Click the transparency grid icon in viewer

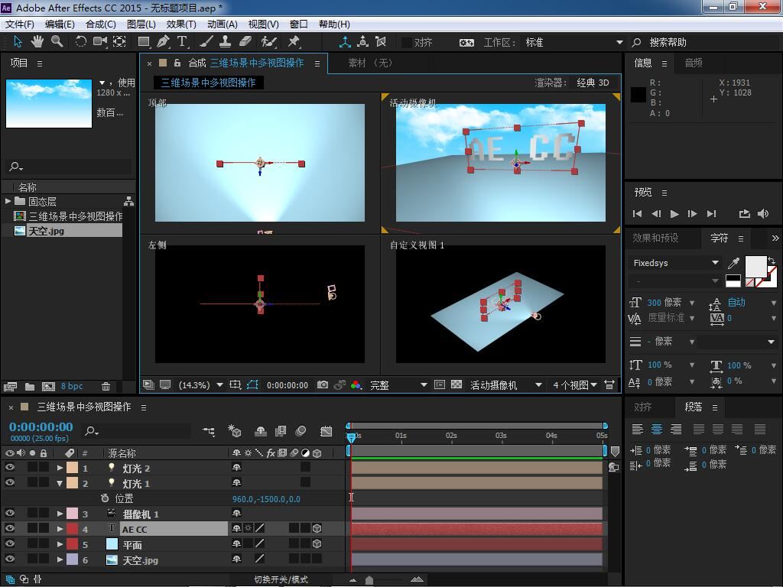456,385
